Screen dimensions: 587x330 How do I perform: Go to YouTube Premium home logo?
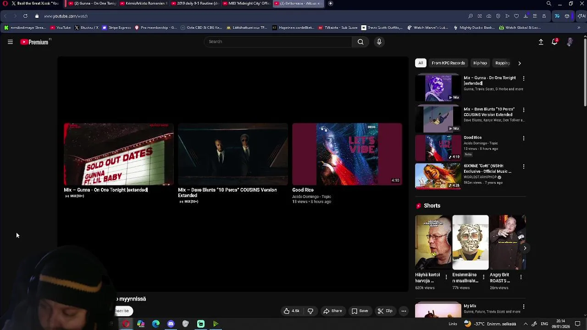click(35, 42)
